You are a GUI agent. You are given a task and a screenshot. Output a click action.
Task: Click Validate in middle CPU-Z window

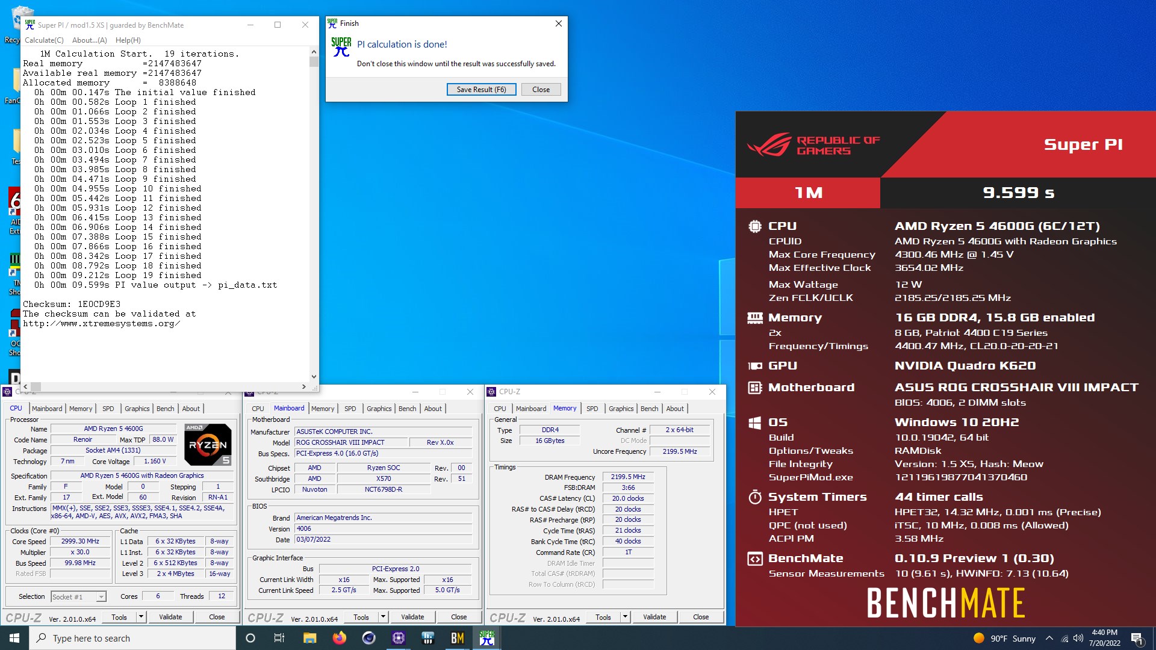tap(412, 617)
